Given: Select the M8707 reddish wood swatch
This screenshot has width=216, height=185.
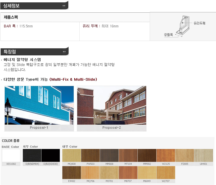Looking at the screenshot, I should click(x=128, y=173).
